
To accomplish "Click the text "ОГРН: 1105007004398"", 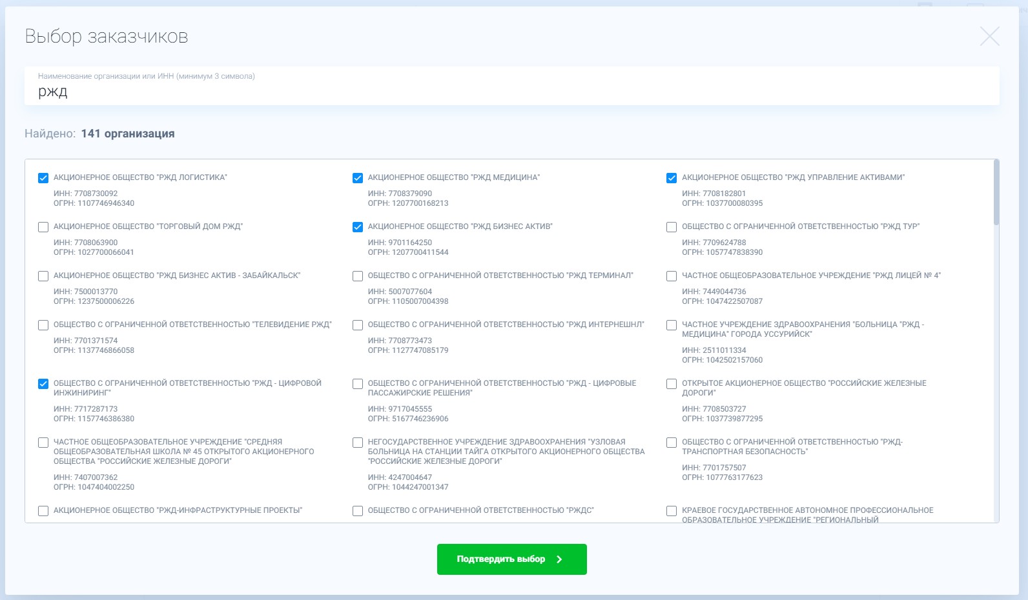I will 408,301.
